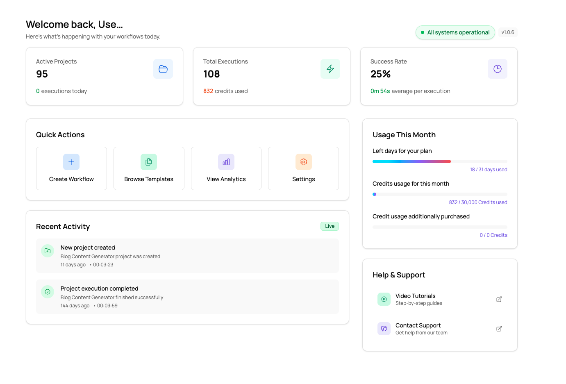Click the All systems operational status badge
Image resolution: width=566 pixels, height=384 pixels.
(455, 32)
